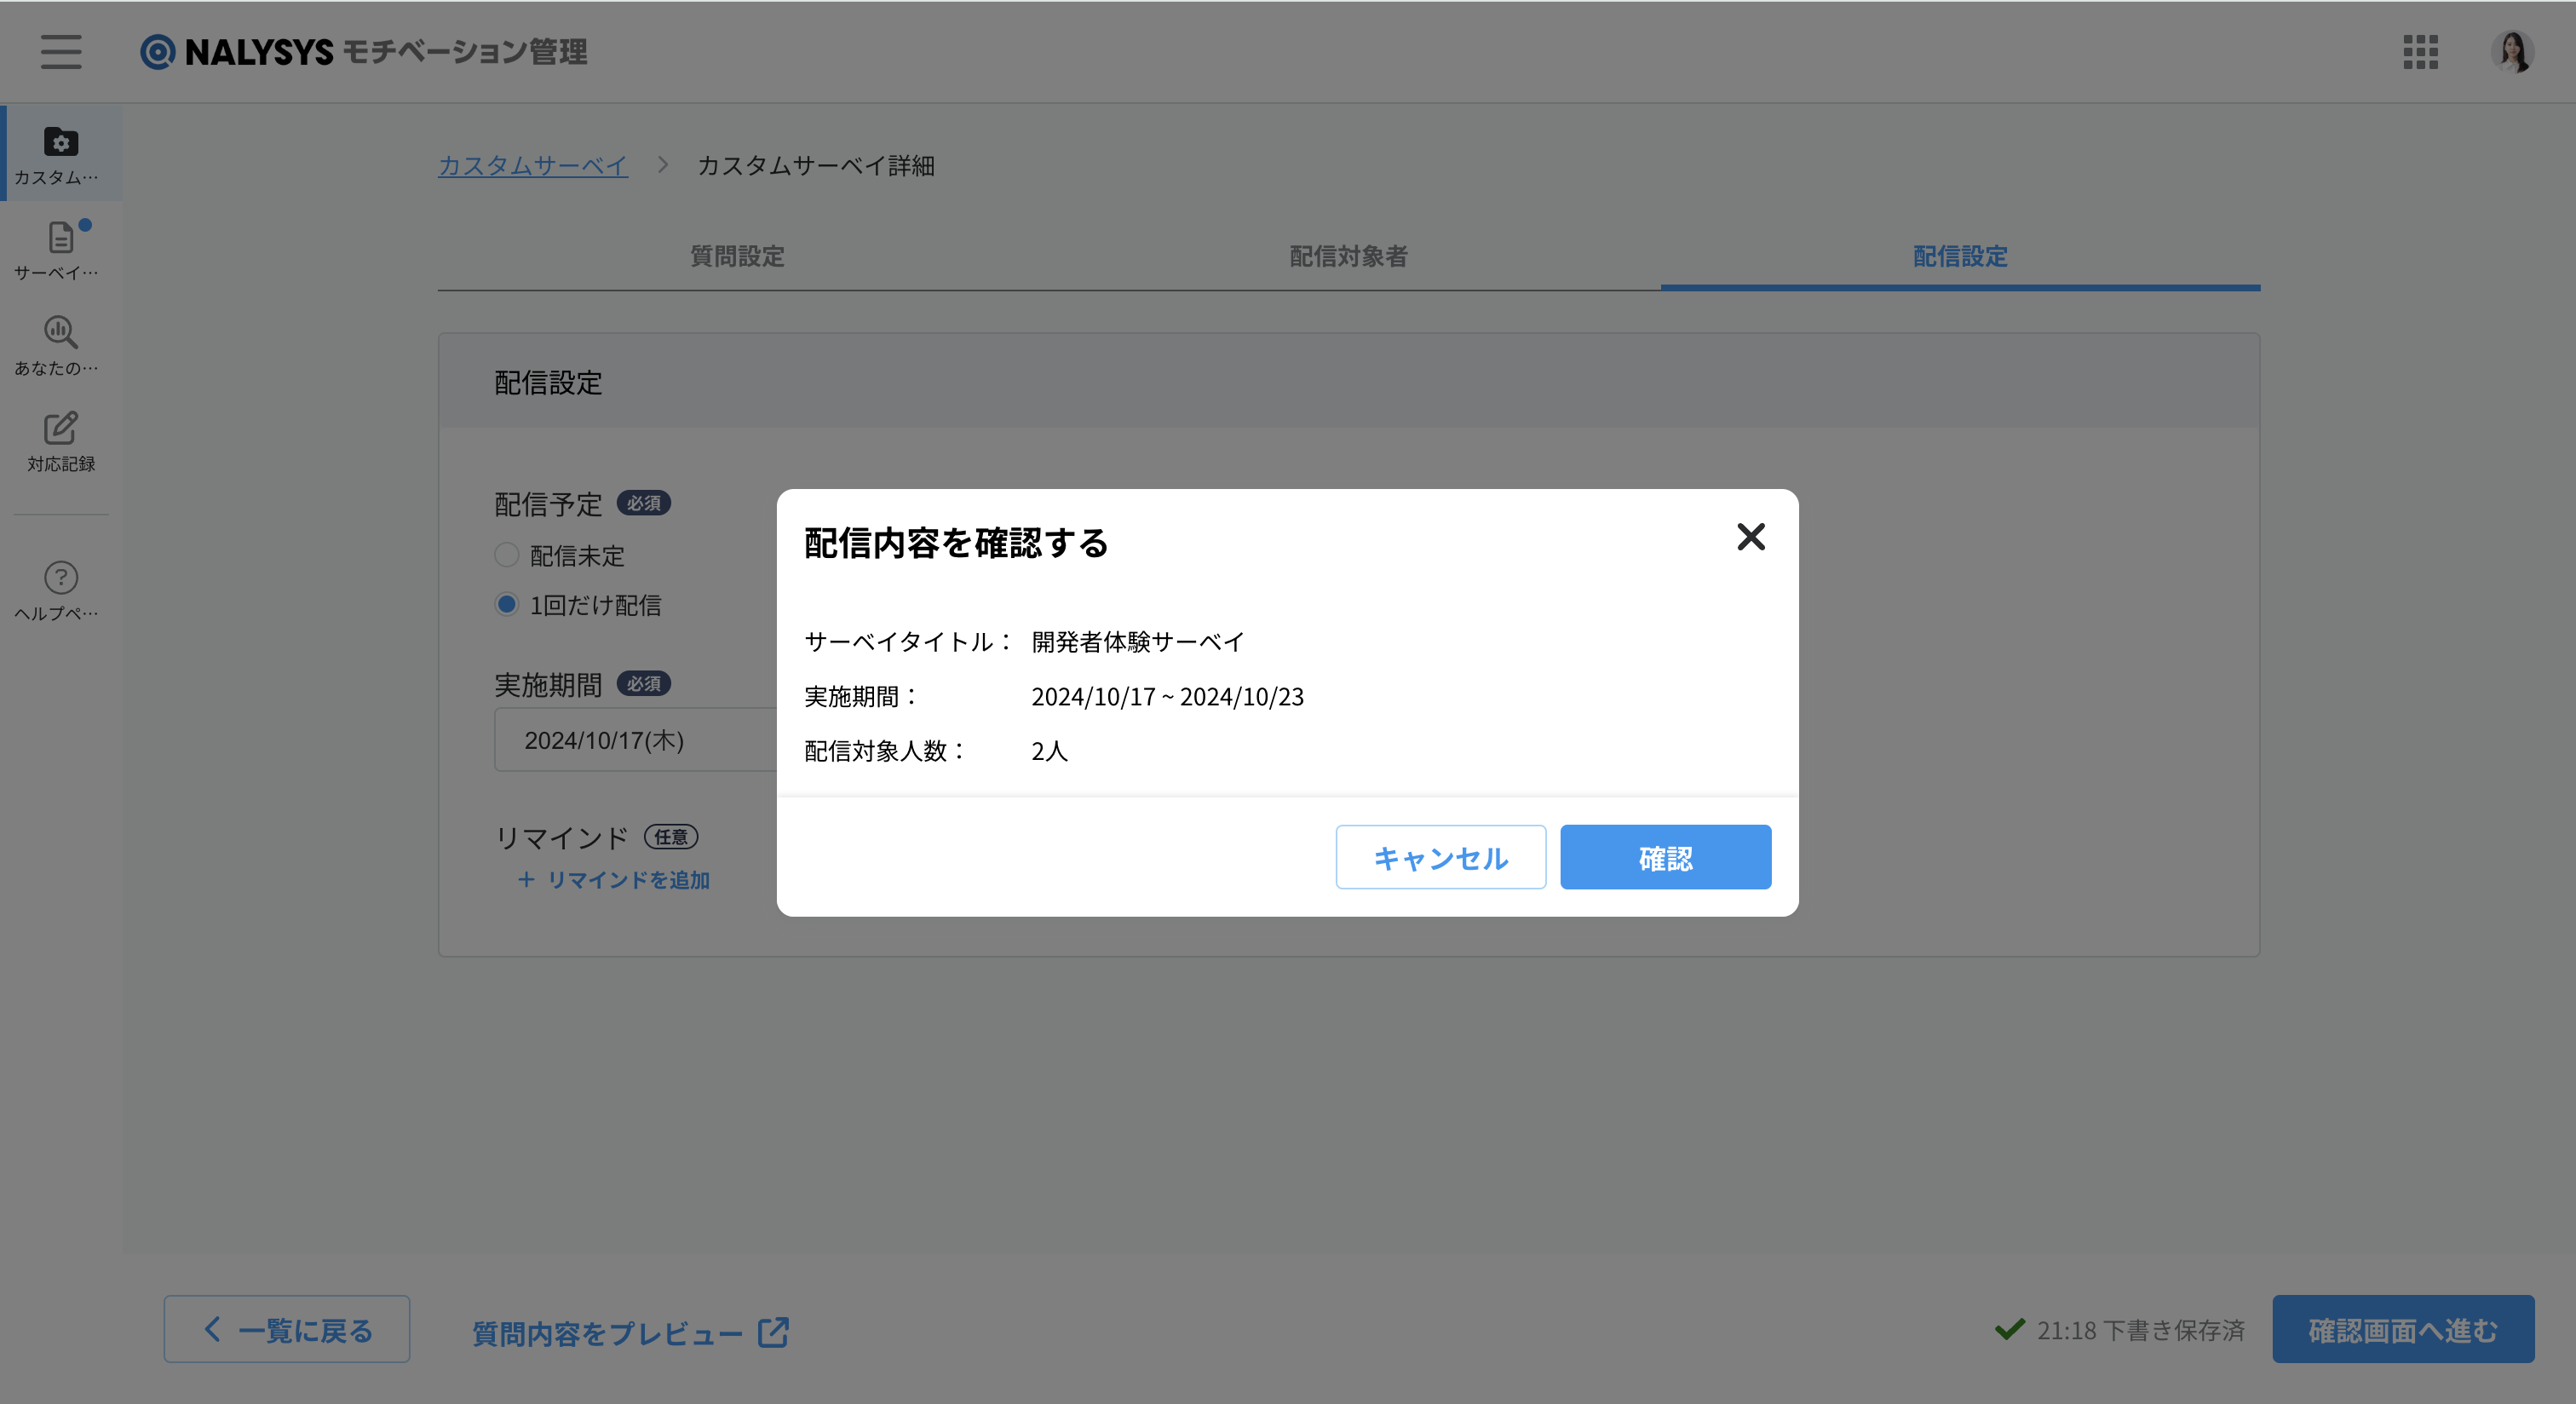Image resolution: width=2576 pixels, height=1404 pixels.
Task: Click the 開発者体験サーベイ title text
Action: pos(1138,641)
